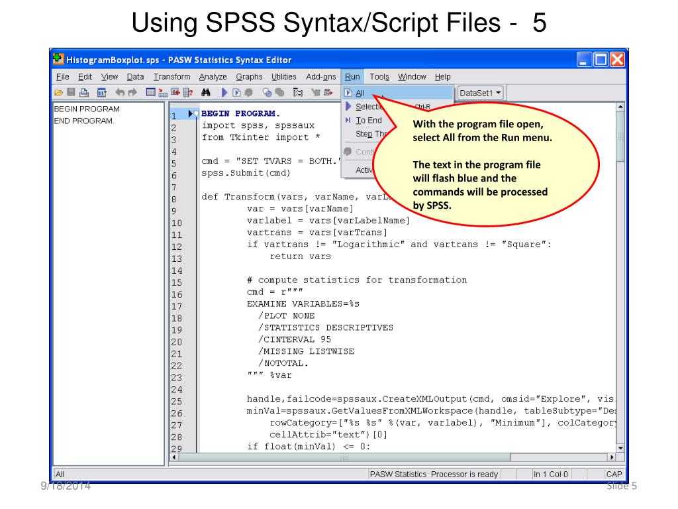This screenshot has height=509, width=678.
Task: Click the Save syntax file icon
Action: pyautogui.click(x=70, y=93)
